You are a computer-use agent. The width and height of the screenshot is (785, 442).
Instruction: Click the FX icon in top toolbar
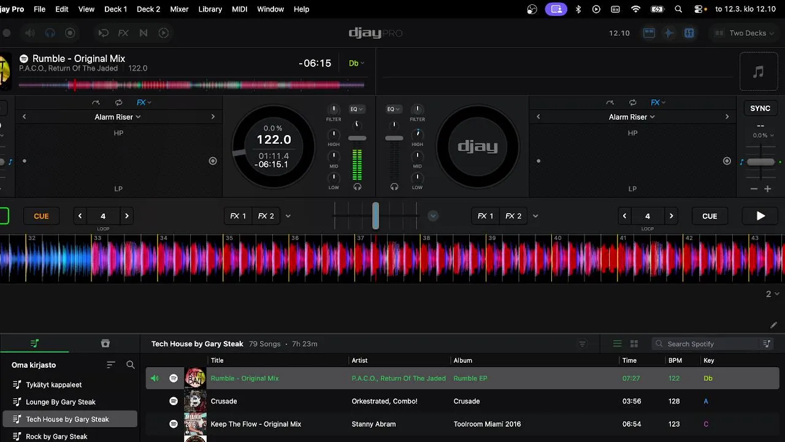pos(123,33)
